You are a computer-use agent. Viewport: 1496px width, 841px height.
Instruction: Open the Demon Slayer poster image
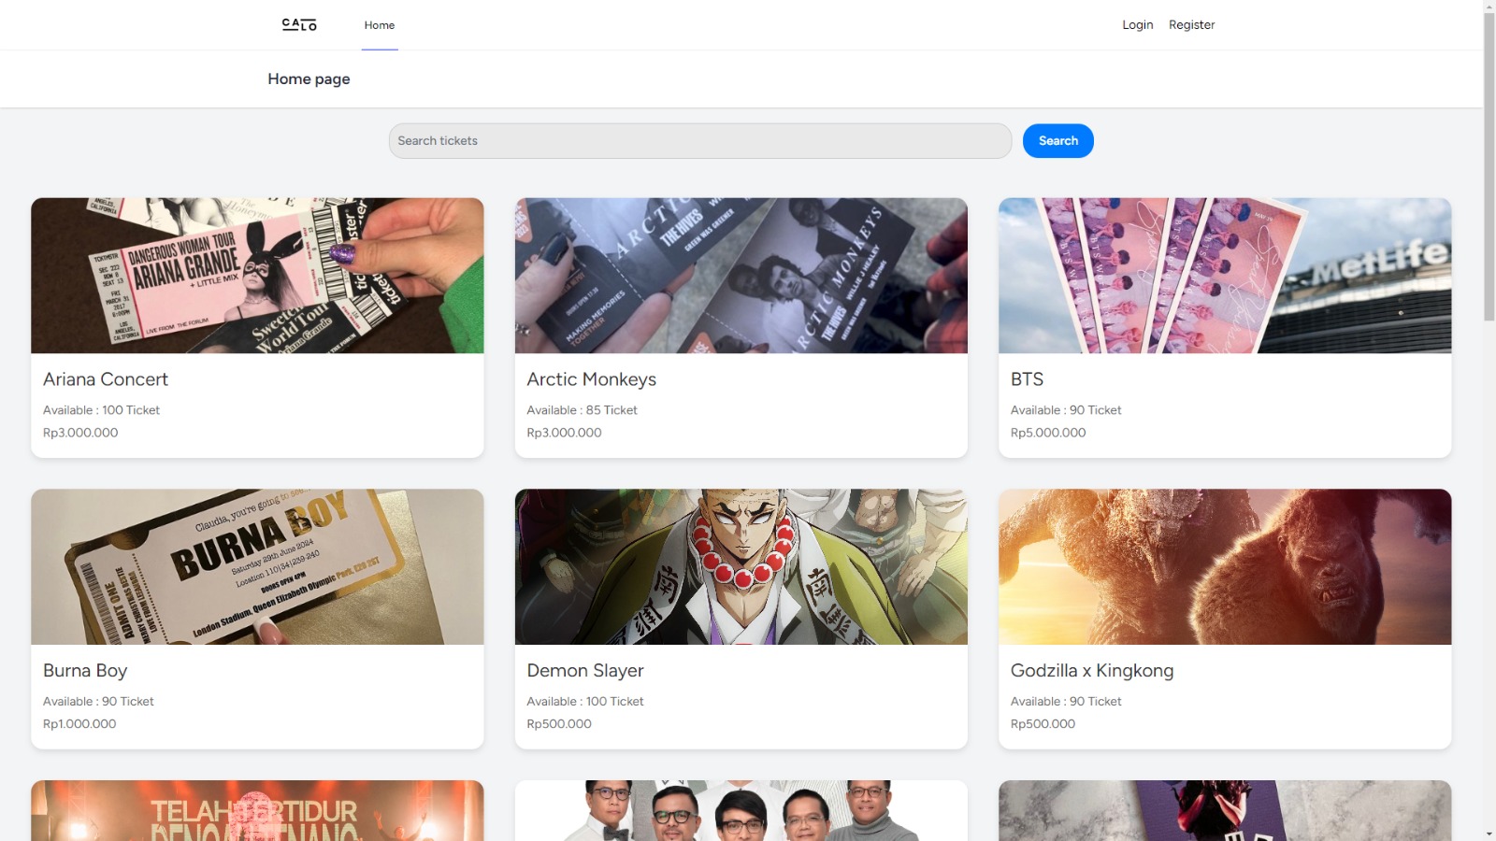pyautogui.click(x=741, y=567)
